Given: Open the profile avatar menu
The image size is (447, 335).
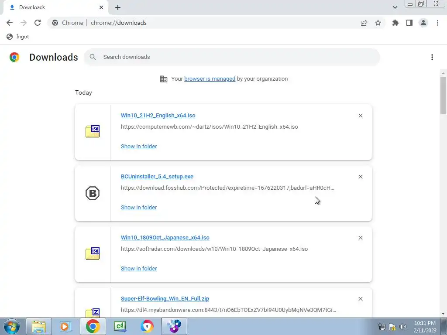Looking at the screenshot, I should 423,23.
